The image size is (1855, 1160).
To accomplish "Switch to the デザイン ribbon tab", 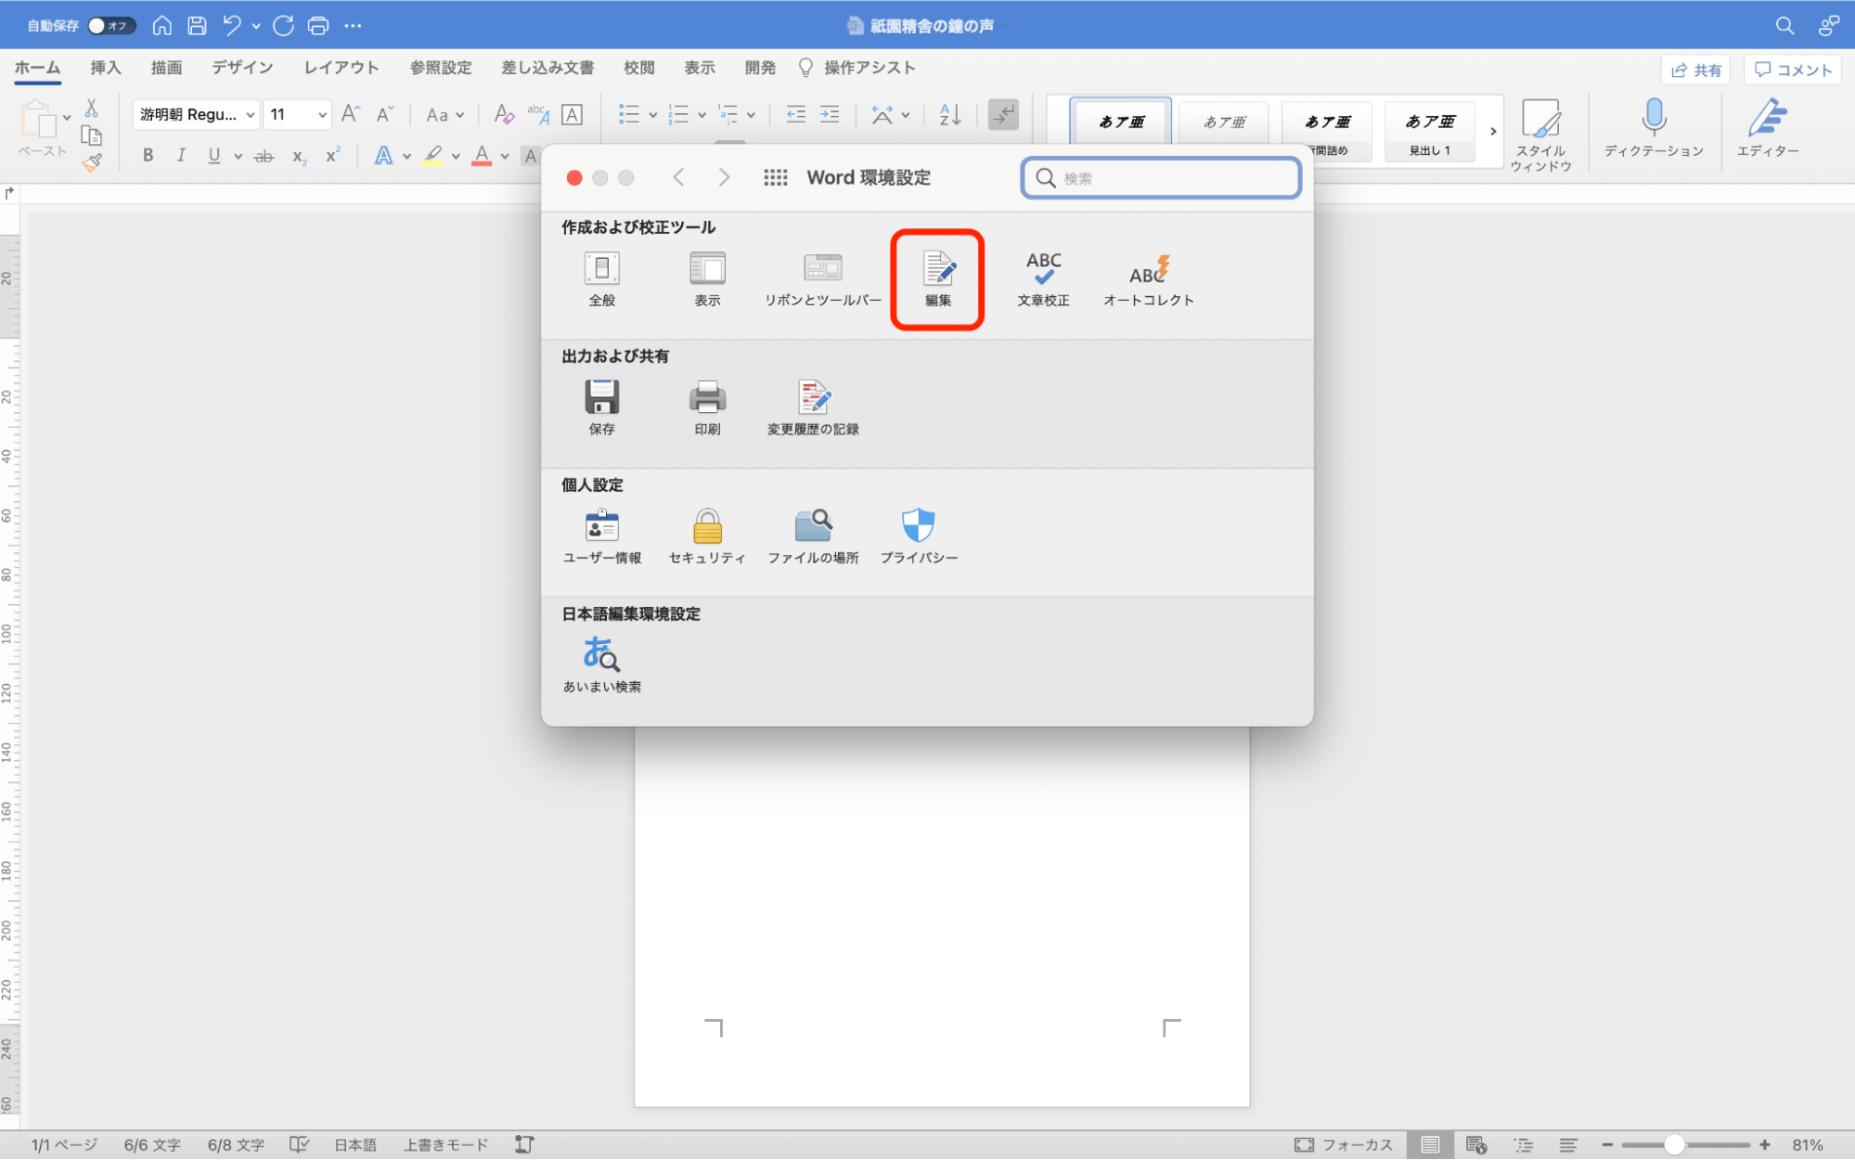I will point(242,68).
